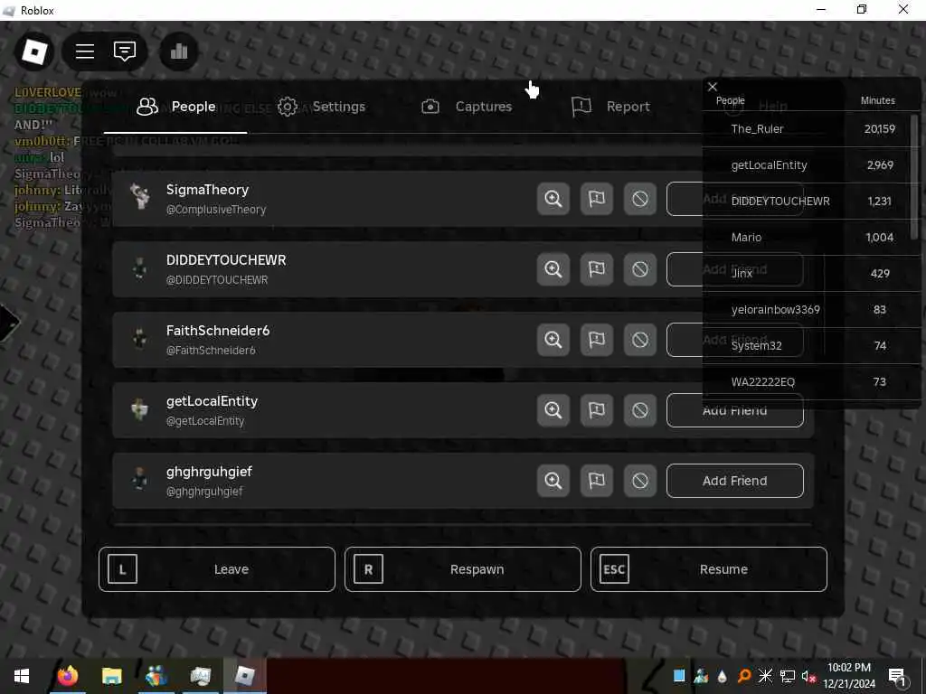Select System32 in the leaderboard

[x=810, y=345]
